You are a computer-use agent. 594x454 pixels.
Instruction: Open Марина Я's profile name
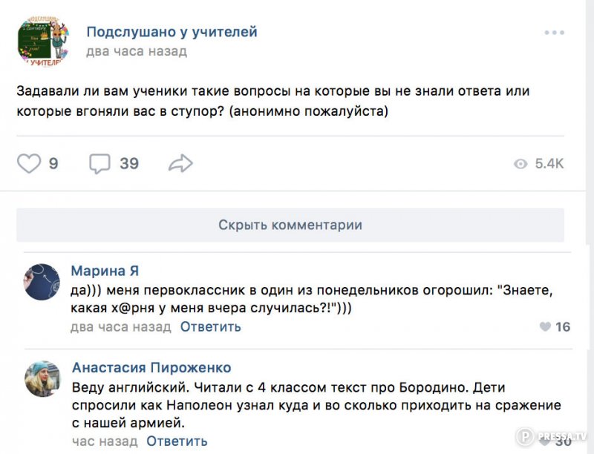105,271
